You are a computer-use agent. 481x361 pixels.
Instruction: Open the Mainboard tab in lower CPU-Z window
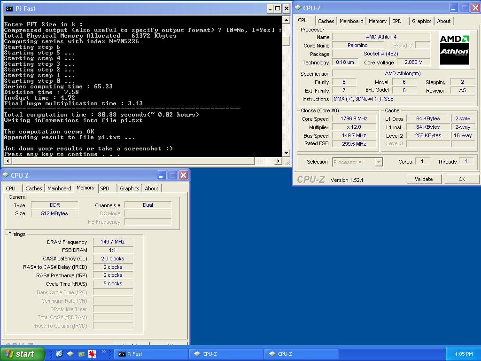(59, 188)
